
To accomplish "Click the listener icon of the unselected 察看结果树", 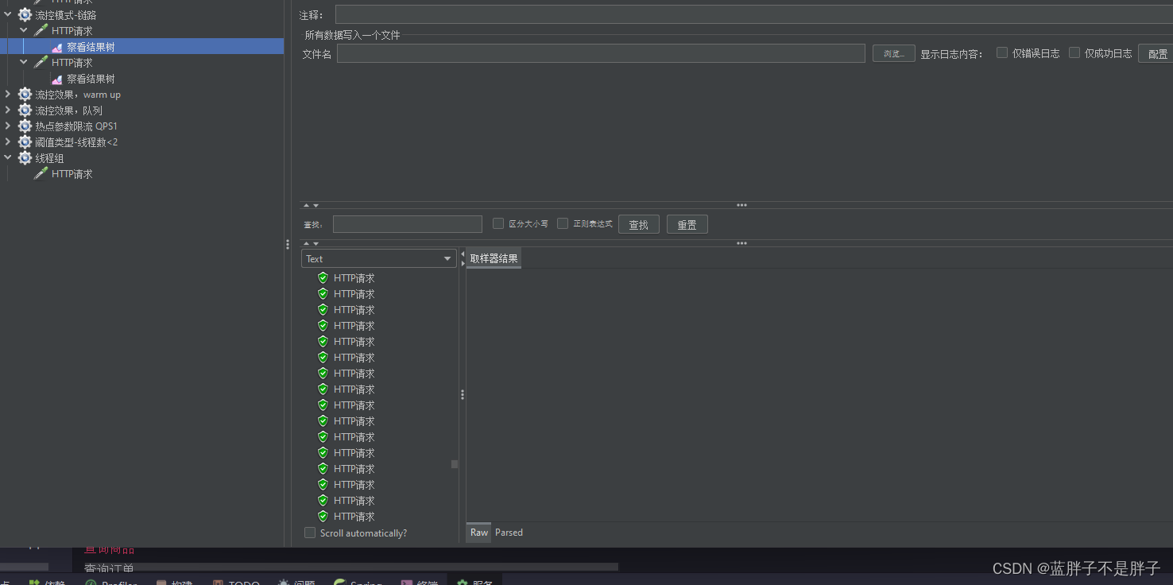I will (x=56, y=79).
